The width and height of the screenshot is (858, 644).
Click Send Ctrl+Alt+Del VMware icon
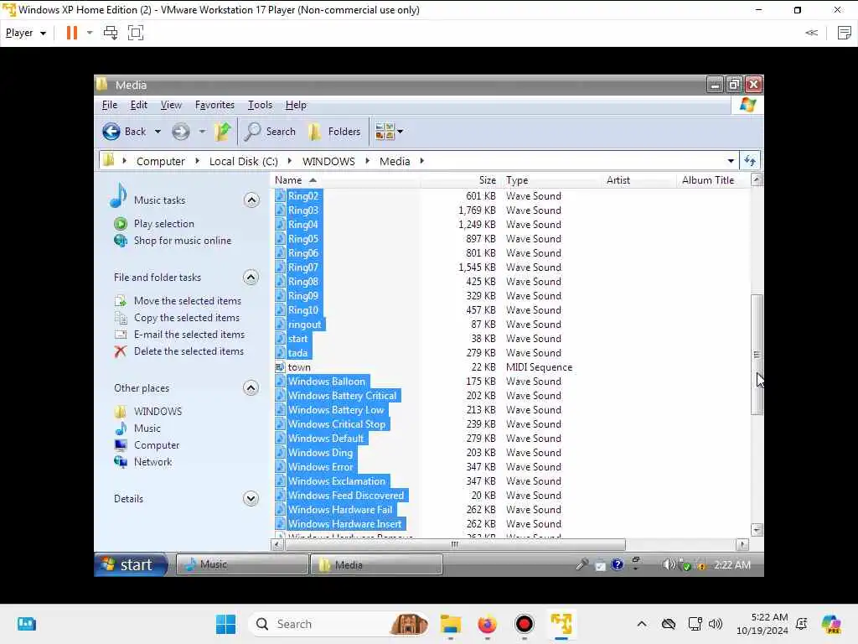(111, 33)
